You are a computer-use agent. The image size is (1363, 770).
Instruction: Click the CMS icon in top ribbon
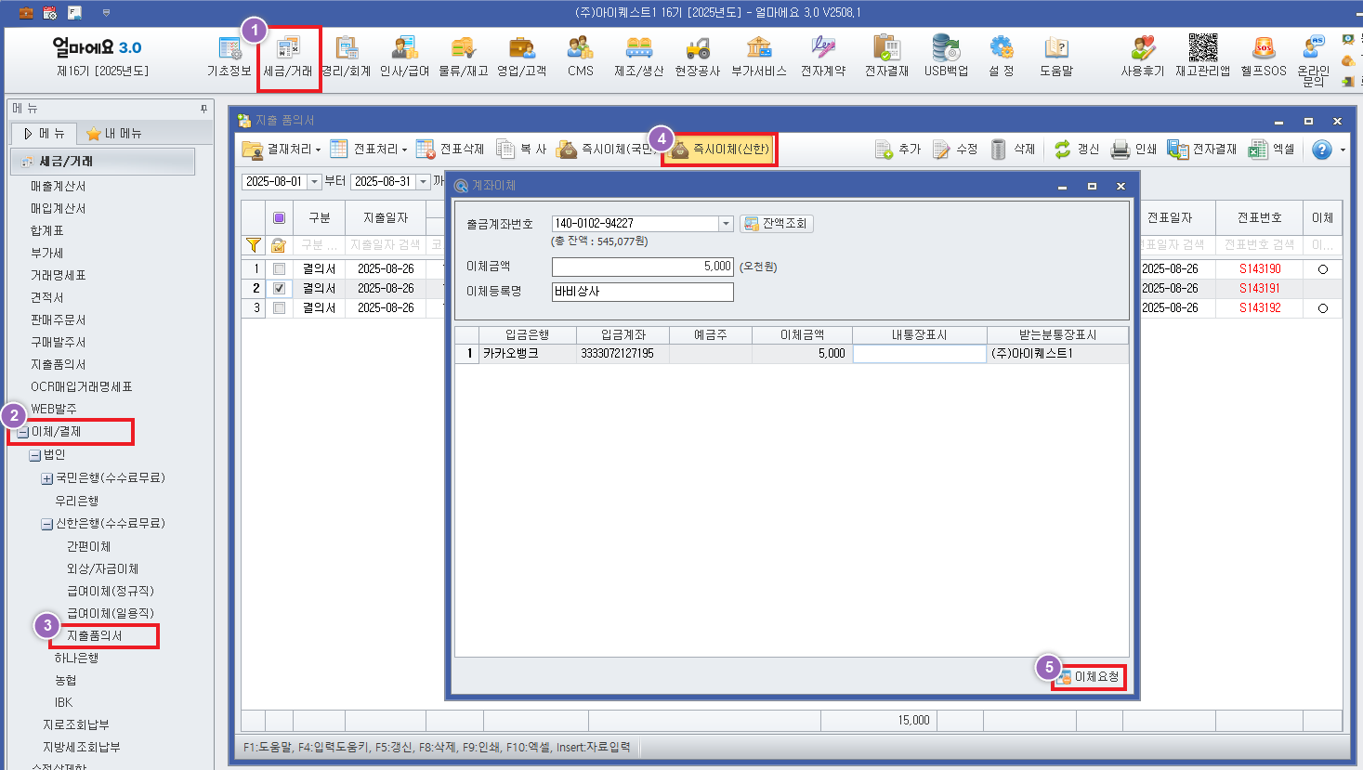(580, 55)
